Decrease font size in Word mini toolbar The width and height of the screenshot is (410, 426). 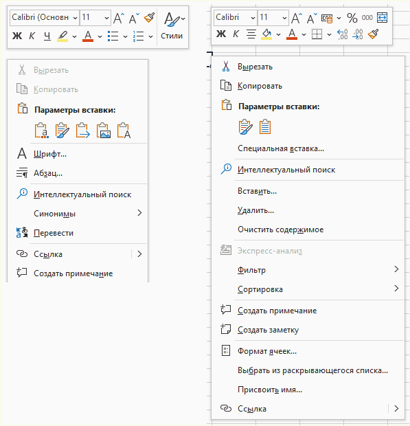pyautogui.click(x=134, y=18)
